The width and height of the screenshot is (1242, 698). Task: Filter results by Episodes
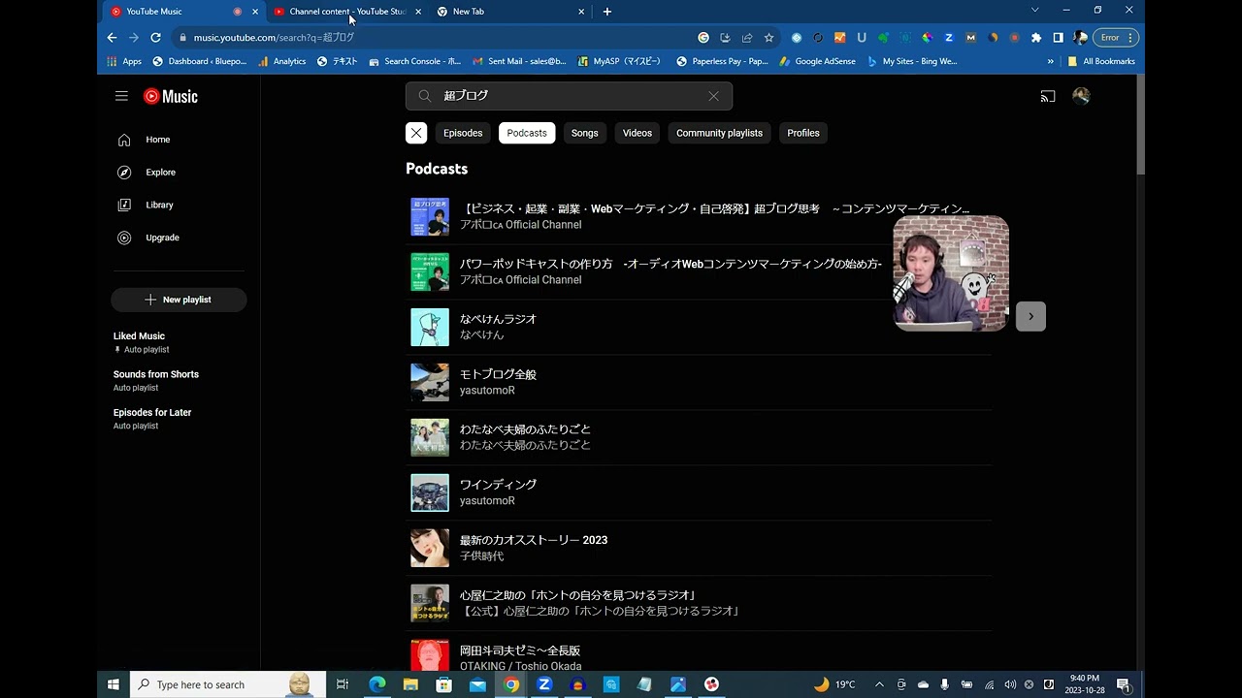[463, 133]
